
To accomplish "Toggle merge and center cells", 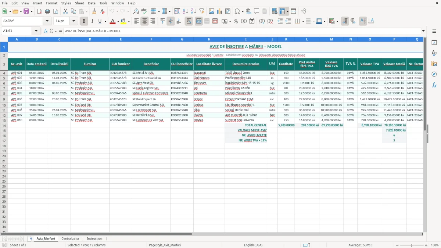I will point(199,21).
